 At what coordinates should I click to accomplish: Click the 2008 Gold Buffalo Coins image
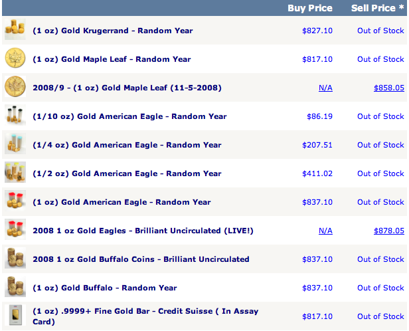[15, 258]
